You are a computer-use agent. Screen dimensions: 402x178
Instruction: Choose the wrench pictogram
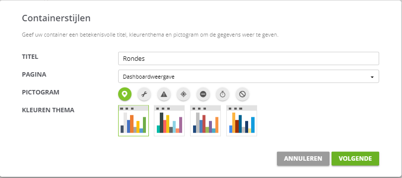(x=144, y=94)
